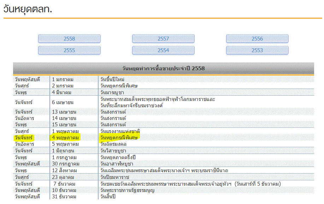
Task: Select the date cell 10 ธันวาคม
Action: click(64, 190)
